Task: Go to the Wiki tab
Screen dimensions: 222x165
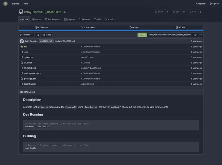Action: [x=97, y=19]
